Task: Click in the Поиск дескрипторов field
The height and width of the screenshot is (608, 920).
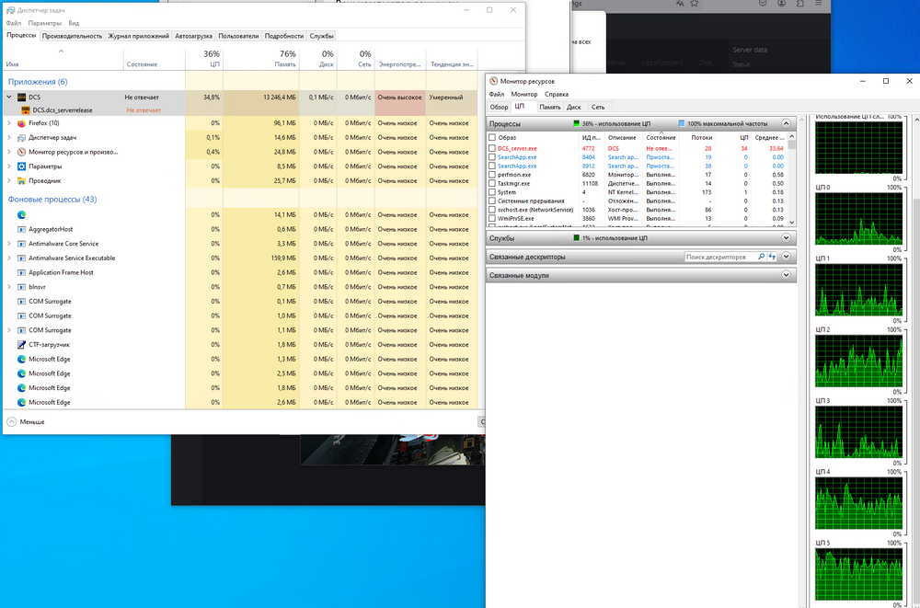Action: coord(720,257)
